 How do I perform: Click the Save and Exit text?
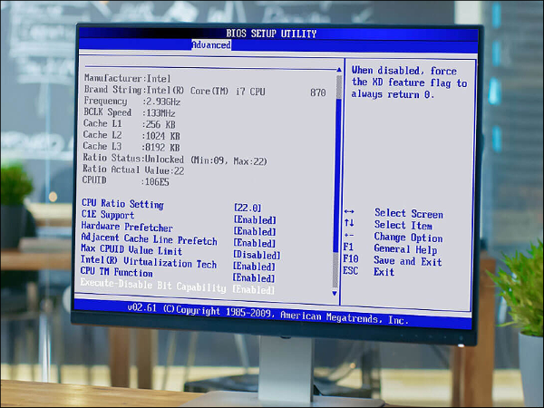click(x=408, y=261)
